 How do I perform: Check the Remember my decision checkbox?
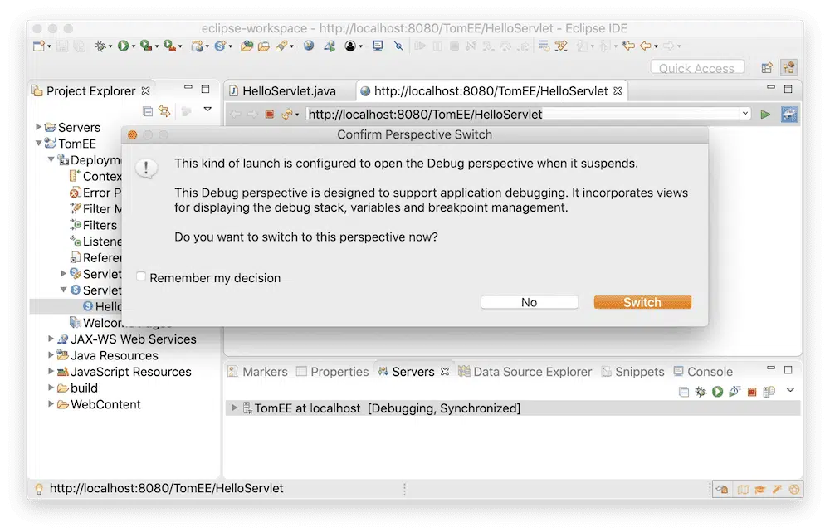pos(142,278)
